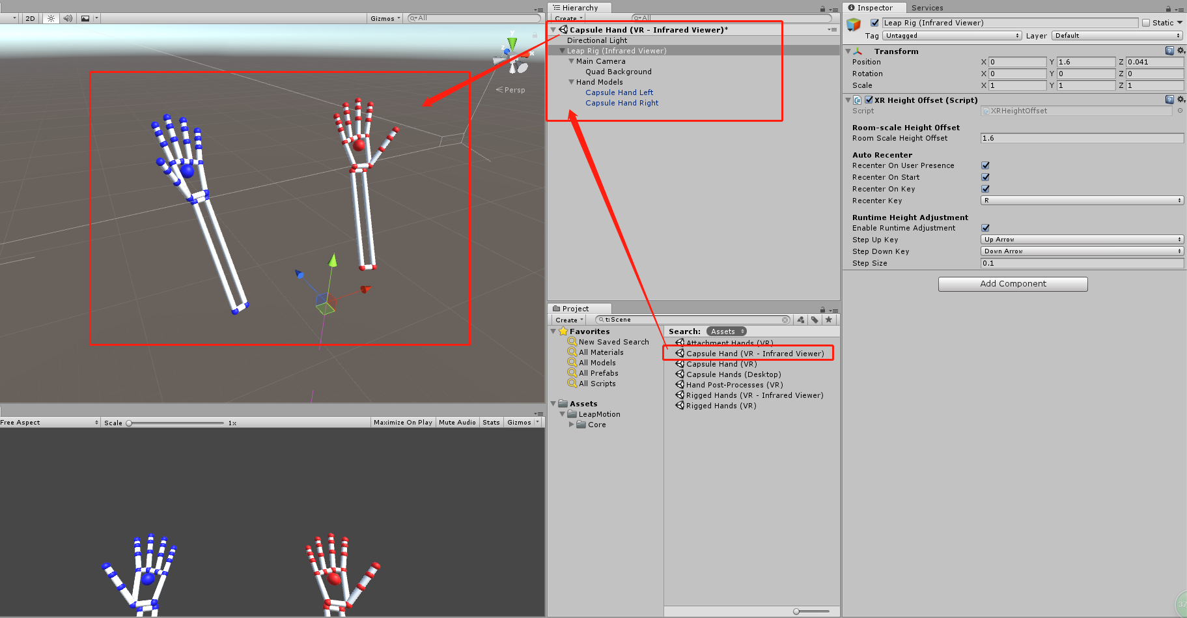The width and height of the screenshot is (1187, 618).
Task: Disable the Enable Runtime Adjustment checkbox
Action: [985, 228]
